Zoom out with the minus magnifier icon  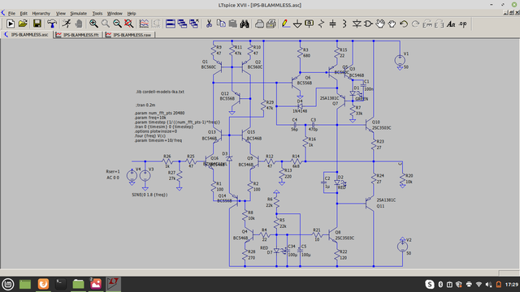pyautogui.click(x=117, y=24)
